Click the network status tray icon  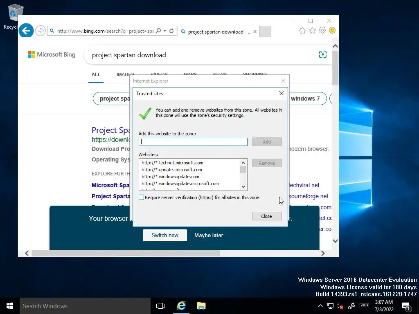(x=330, y=306)
